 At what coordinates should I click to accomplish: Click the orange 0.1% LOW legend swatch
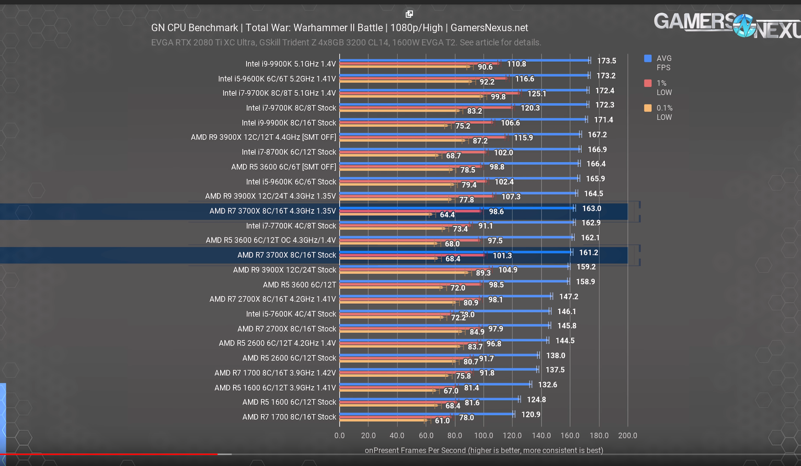[x=648, y=108]
